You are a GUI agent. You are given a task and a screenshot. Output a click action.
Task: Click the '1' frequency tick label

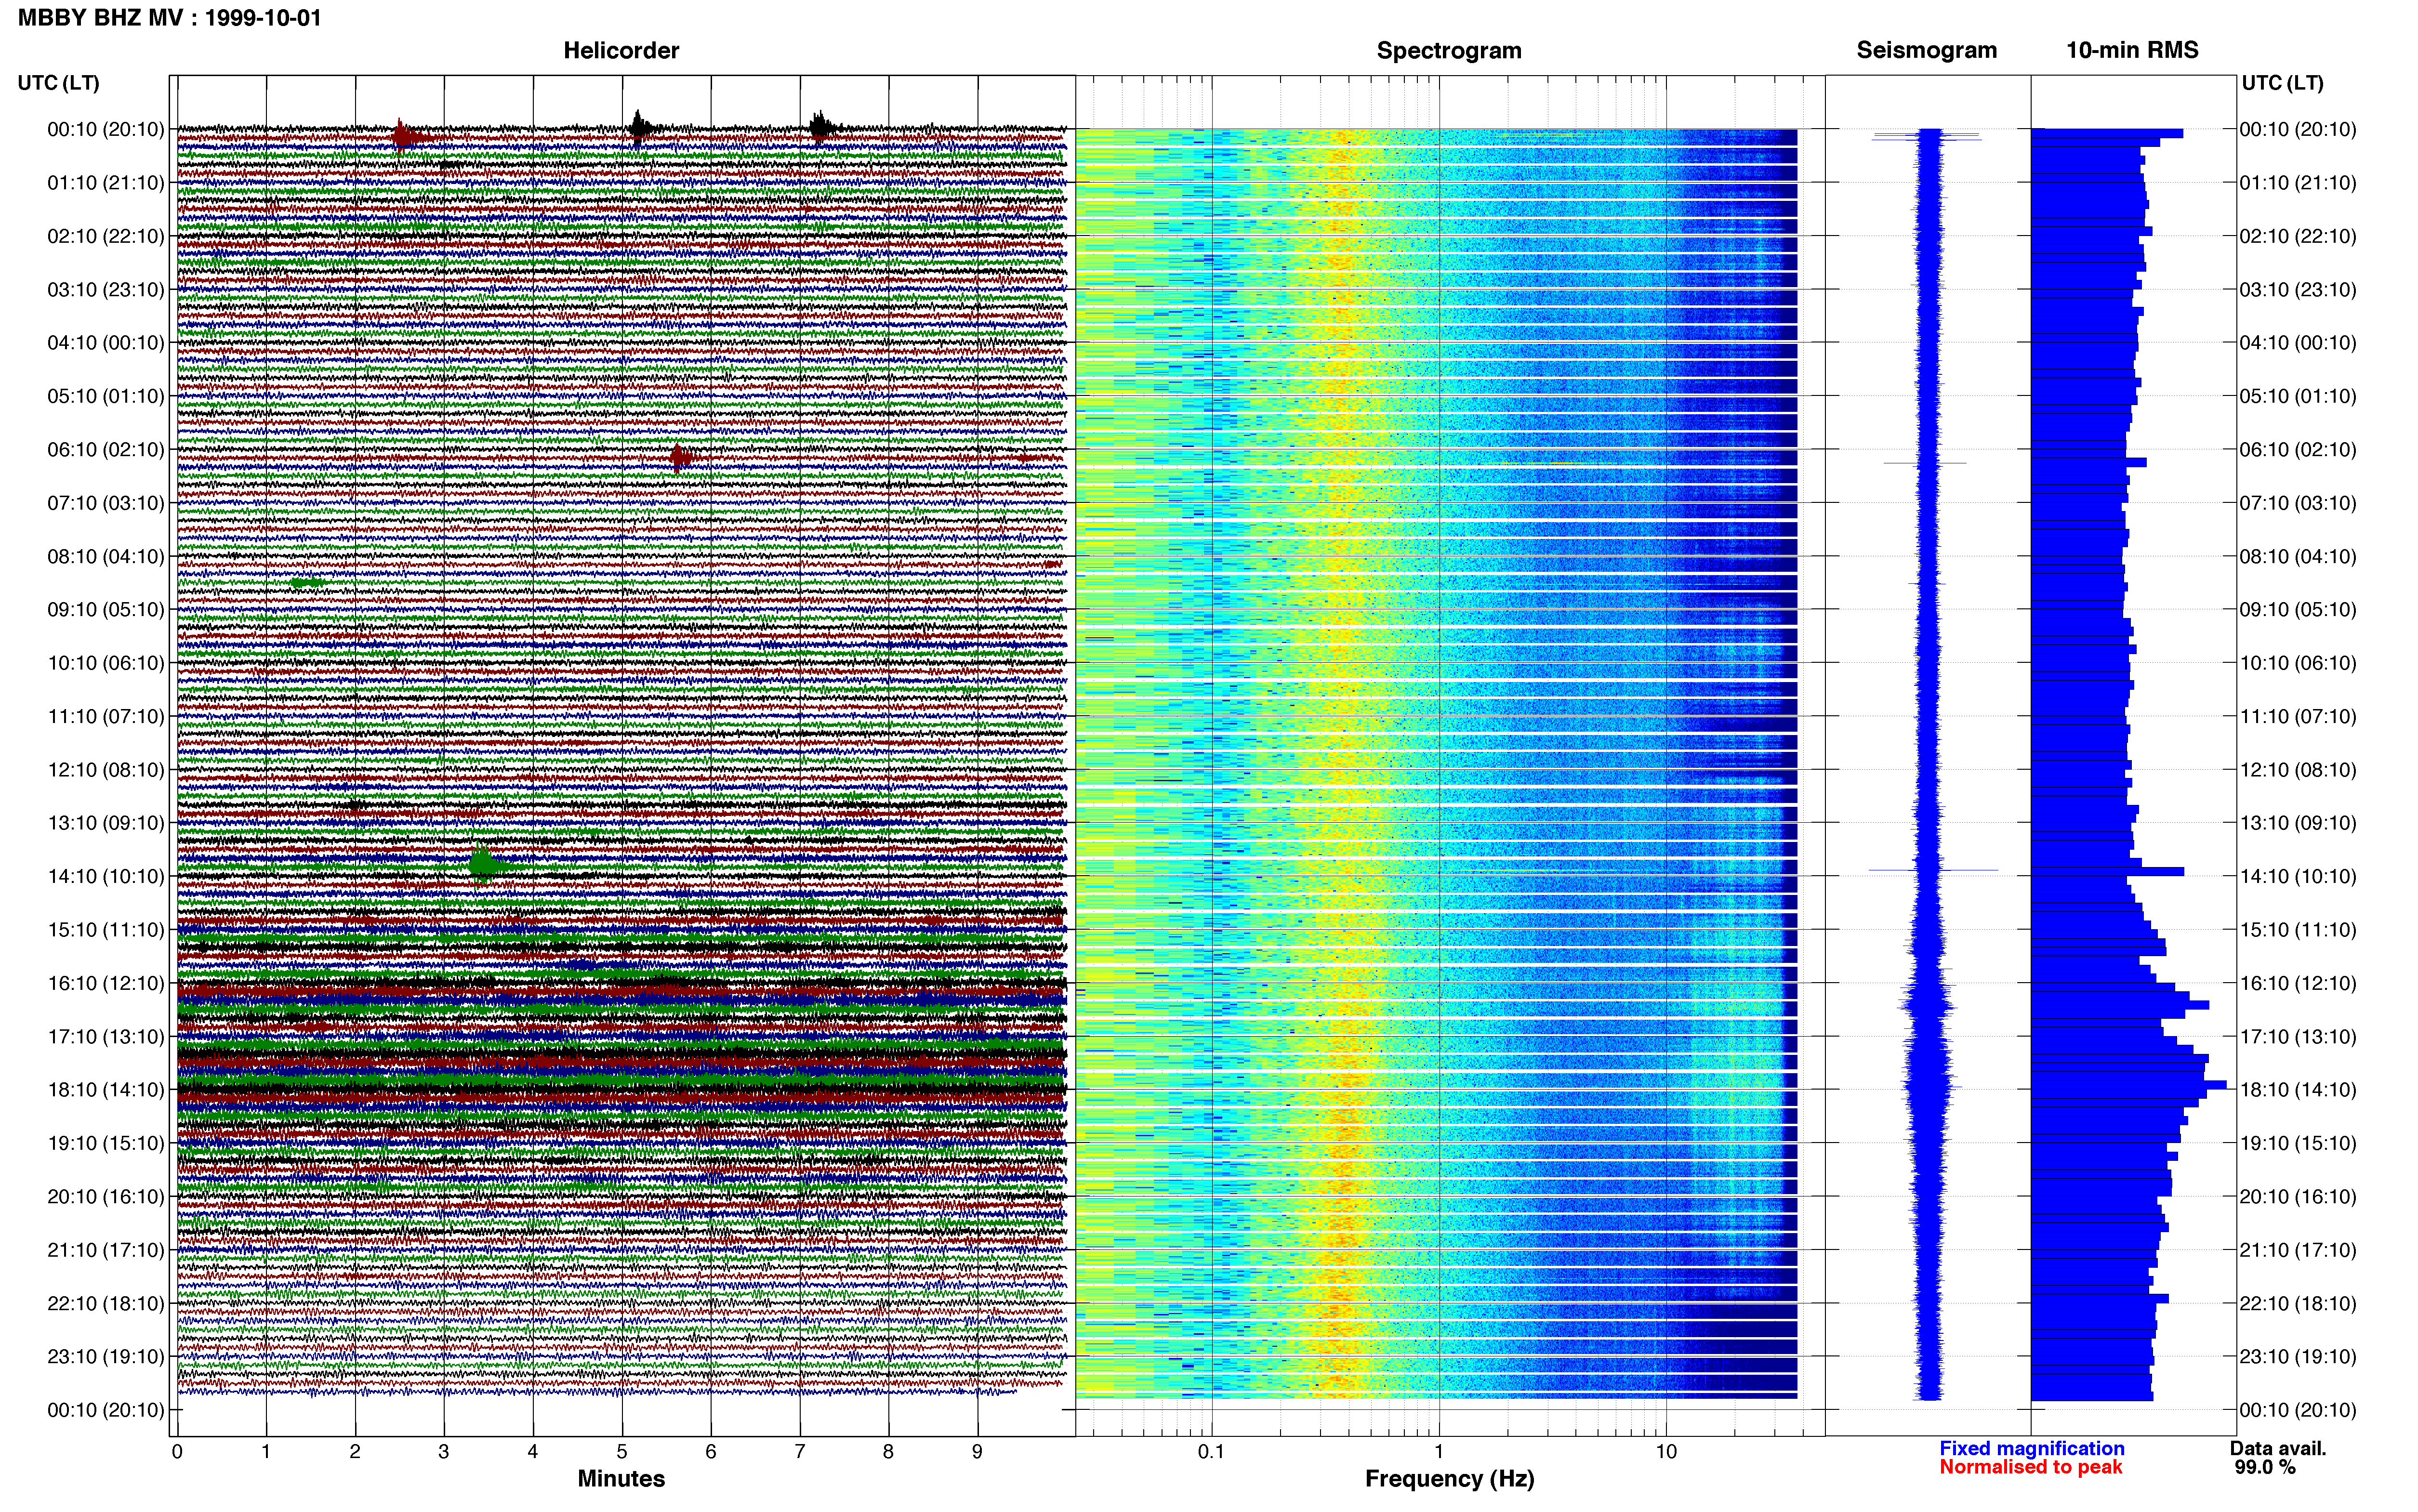point(1439,1451)
